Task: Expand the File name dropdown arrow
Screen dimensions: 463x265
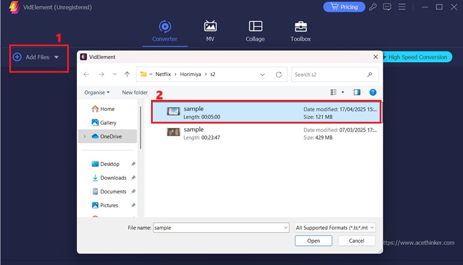Action: [x=286, y=227]
